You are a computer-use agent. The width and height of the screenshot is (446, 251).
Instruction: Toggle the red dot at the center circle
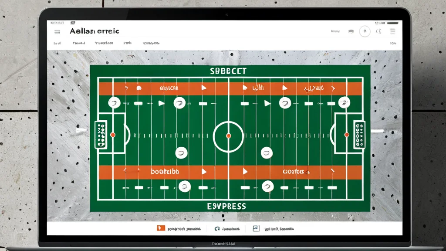[x=228, y=136]
